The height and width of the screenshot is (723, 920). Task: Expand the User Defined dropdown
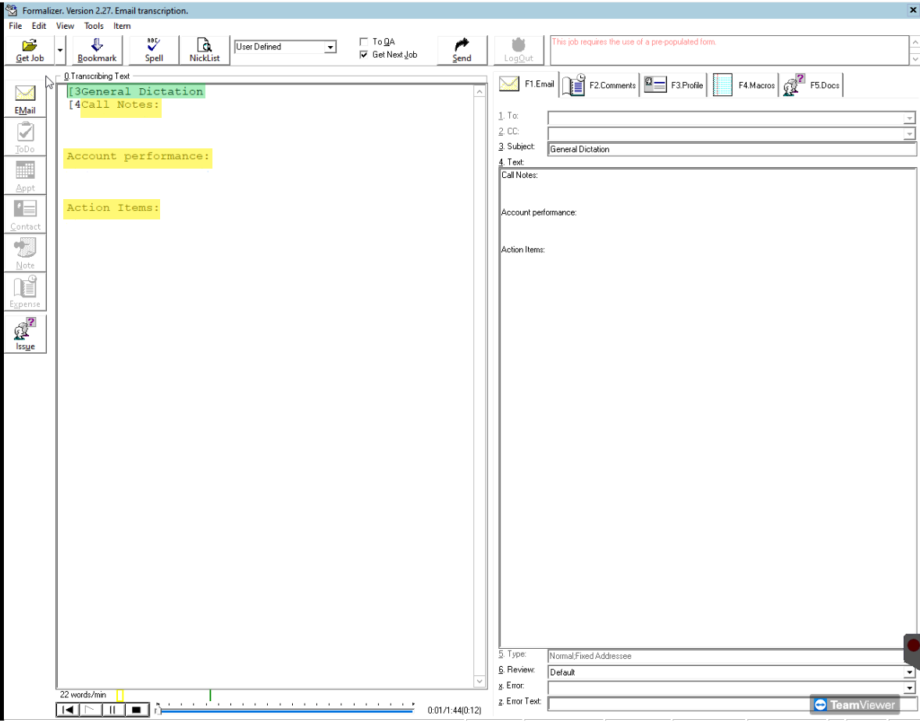(330, 48)
